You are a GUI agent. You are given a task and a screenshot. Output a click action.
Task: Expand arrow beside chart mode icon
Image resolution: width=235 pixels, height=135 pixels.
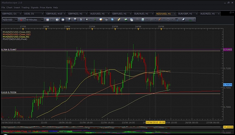(x=52, y=19)
